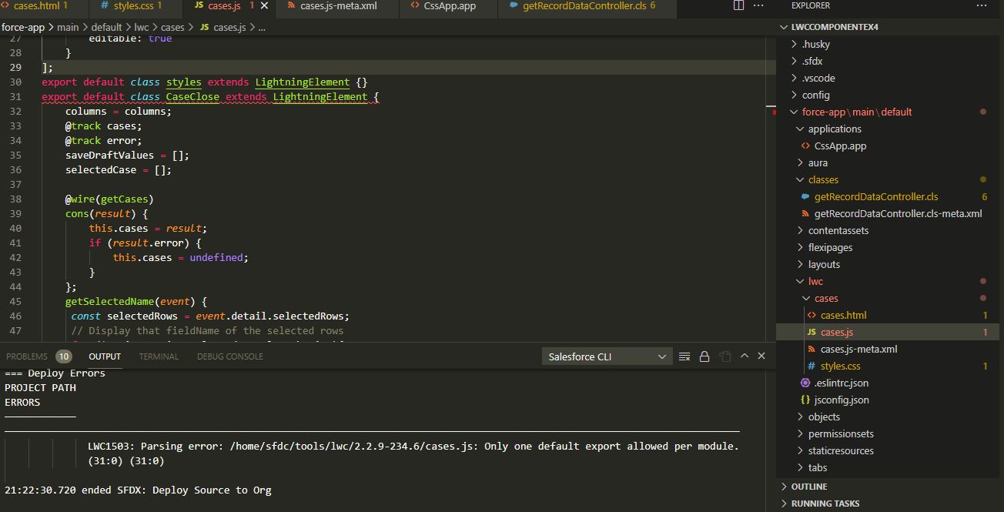
Task: Click the force-app breadcrumb link
Action: (22, 26)
